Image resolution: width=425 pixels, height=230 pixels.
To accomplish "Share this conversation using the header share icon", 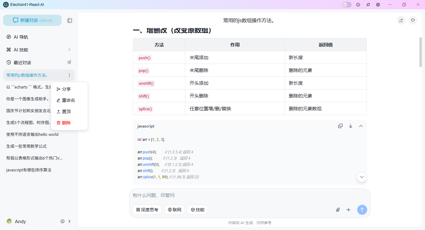I will [x=401, y=20].
